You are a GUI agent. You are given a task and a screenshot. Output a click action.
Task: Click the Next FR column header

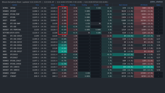(x=96, y=5)
